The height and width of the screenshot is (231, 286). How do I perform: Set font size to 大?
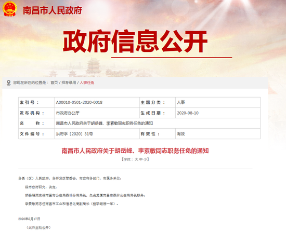click(136, 159)
